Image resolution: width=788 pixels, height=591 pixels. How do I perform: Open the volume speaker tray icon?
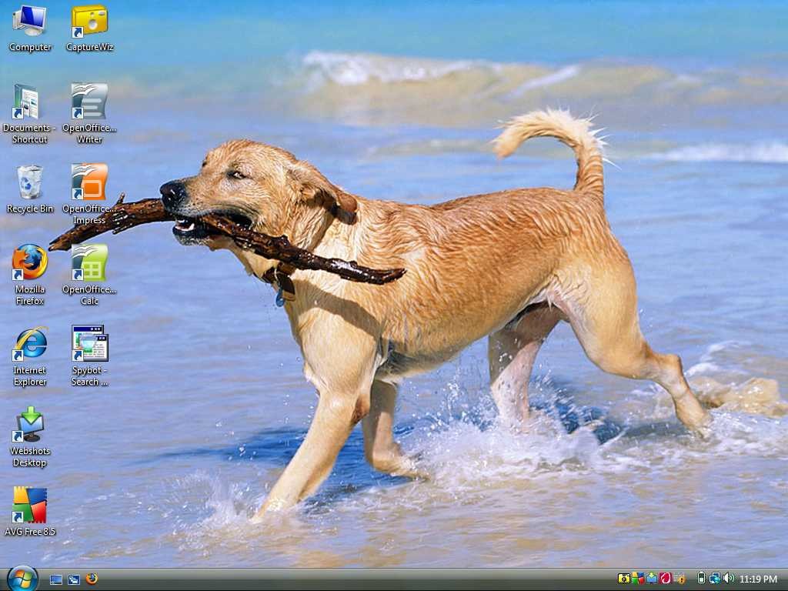(728, 579)
